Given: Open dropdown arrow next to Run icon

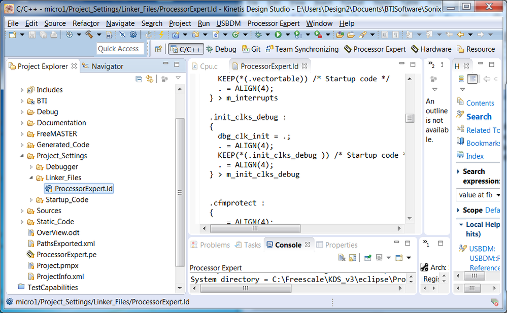Looking at the screenshot, I should coord(287,34).
